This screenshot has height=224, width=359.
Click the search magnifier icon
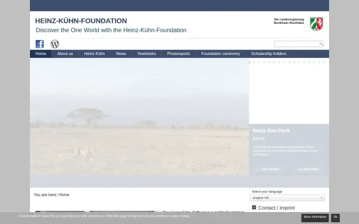tap(321, 44)
